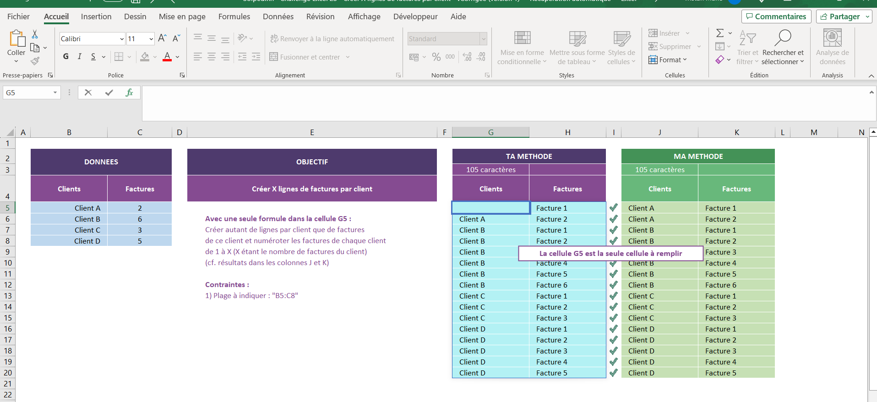Select cell G5 in the sheet

490,208
